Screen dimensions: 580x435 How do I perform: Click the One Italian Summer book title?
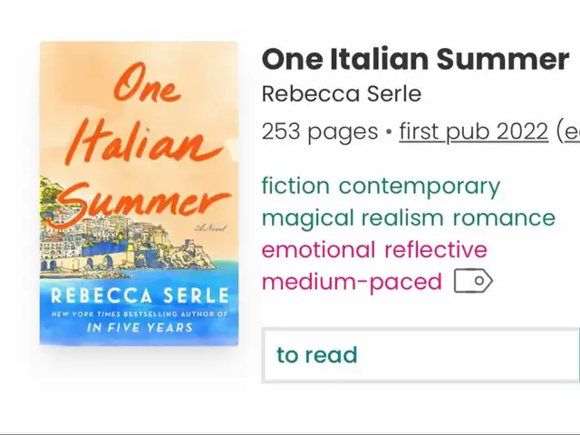click(x=415, y=59)
